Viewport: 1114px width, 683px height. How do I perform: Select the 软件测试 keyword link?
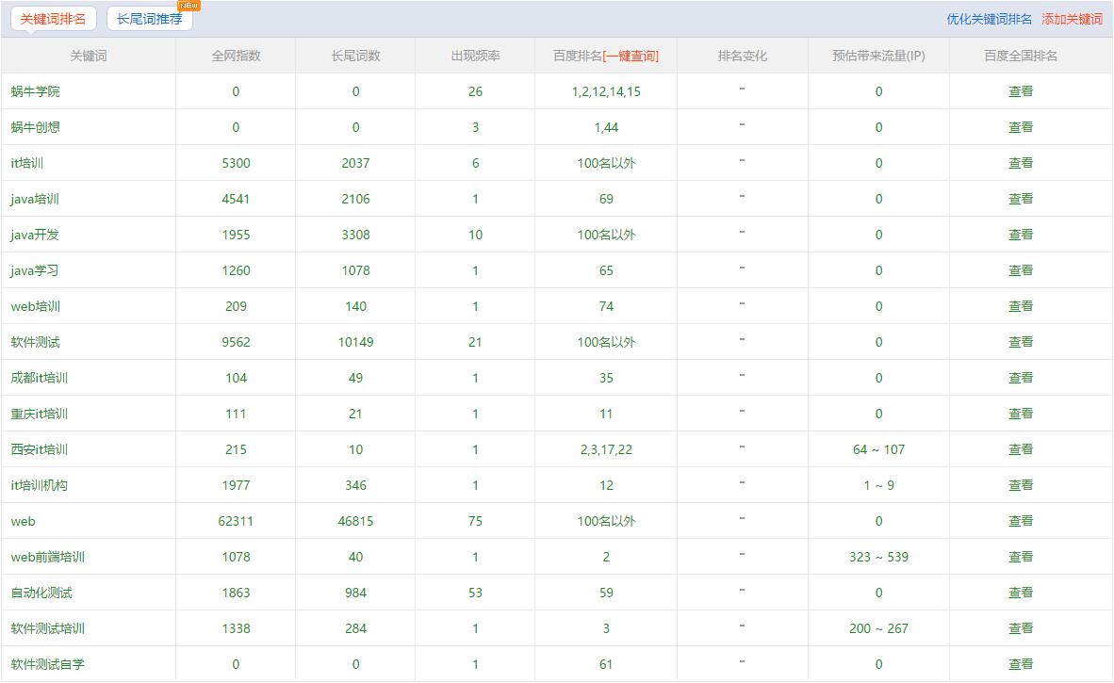pos(36,342)
